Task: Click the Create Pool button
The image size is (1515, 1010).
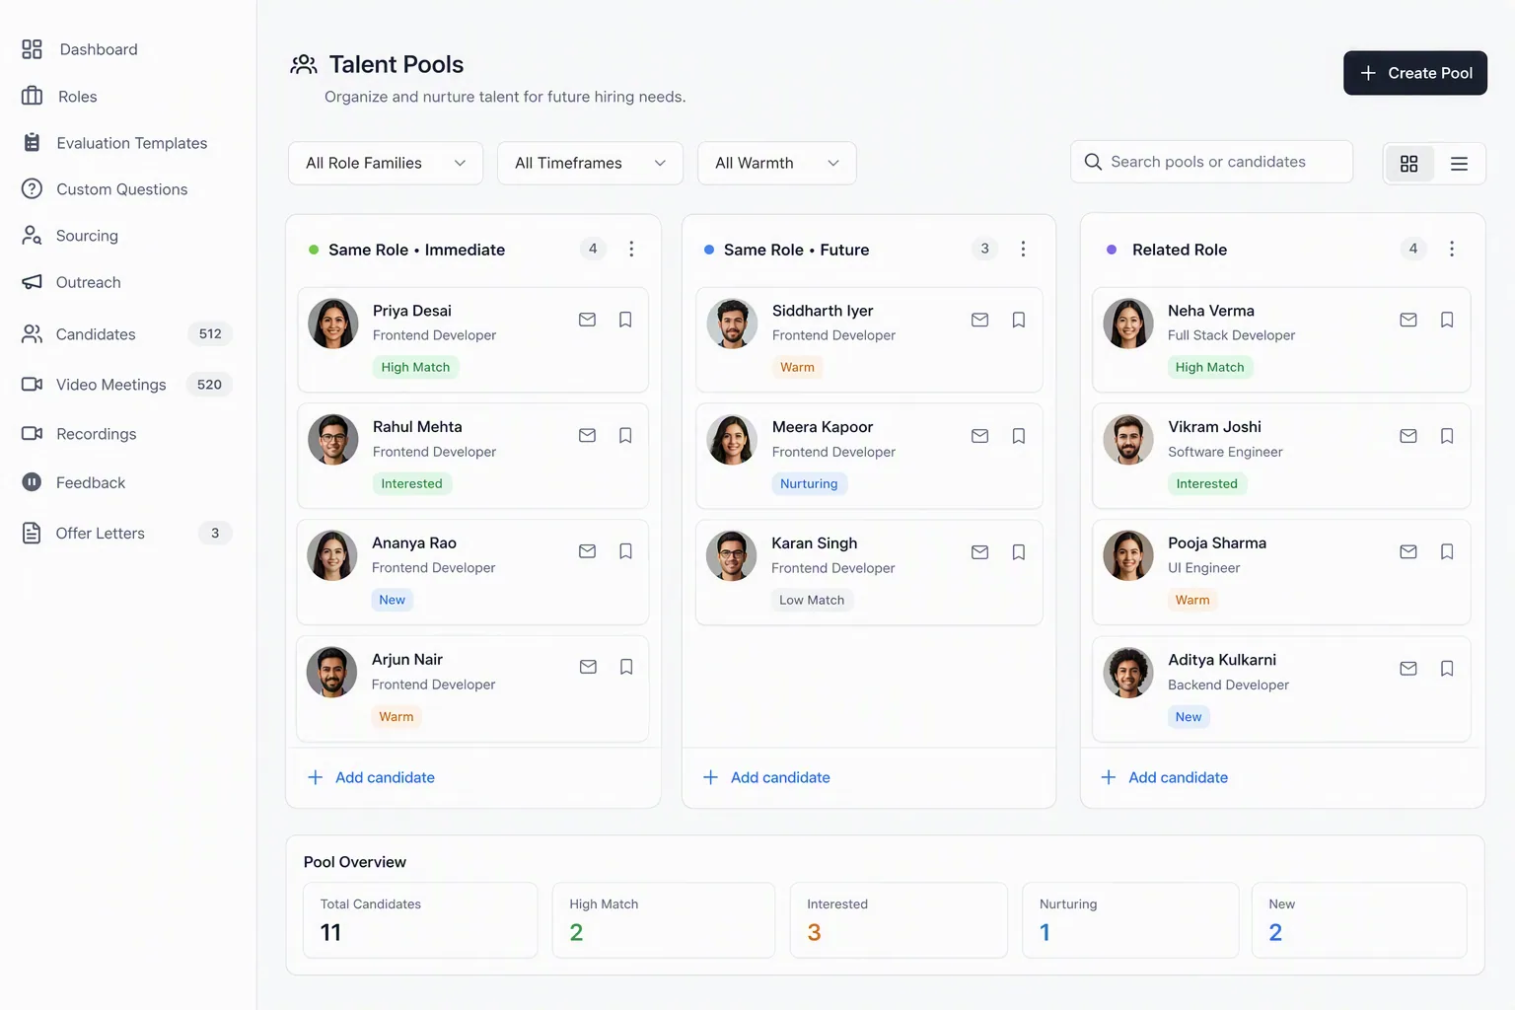Action: pos(1414,73)
